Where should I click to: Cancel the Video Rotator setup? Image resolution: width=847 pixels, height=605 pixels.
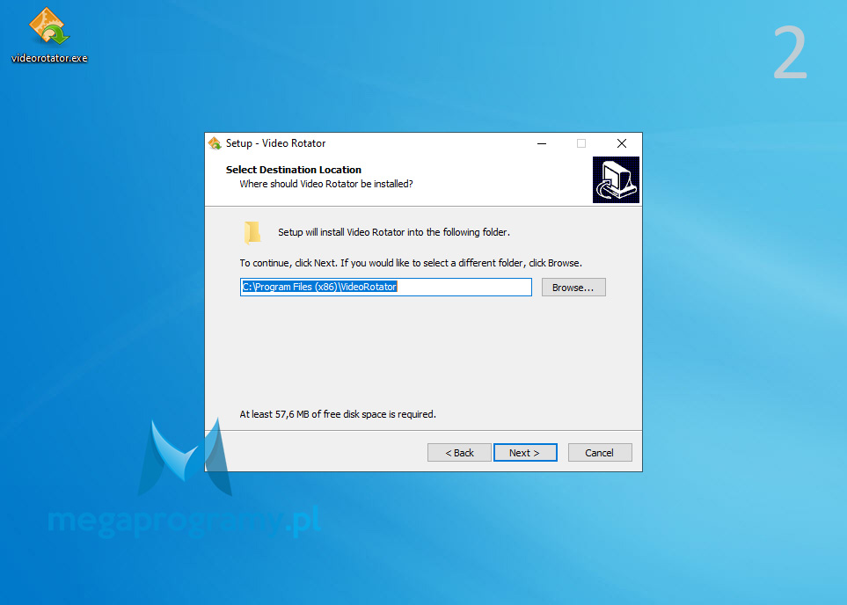pos(600,453)
